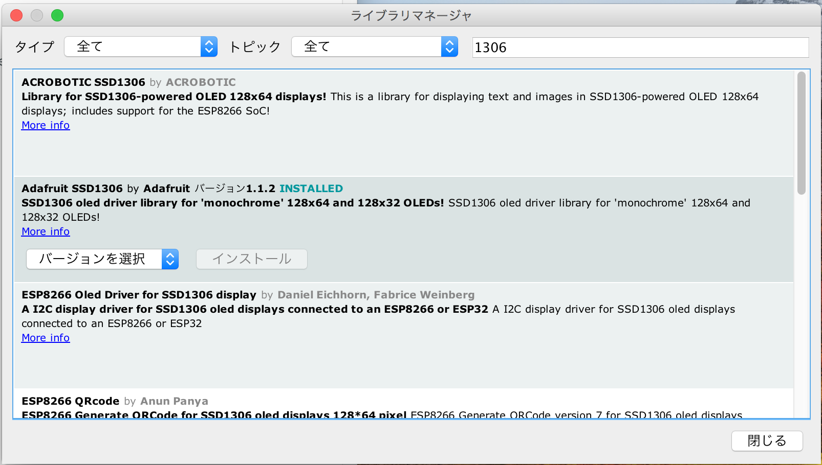Screen dimensions: 822x465
Task: Open More info for ACROBOTIC SSD1306
Action: (45, 125)
